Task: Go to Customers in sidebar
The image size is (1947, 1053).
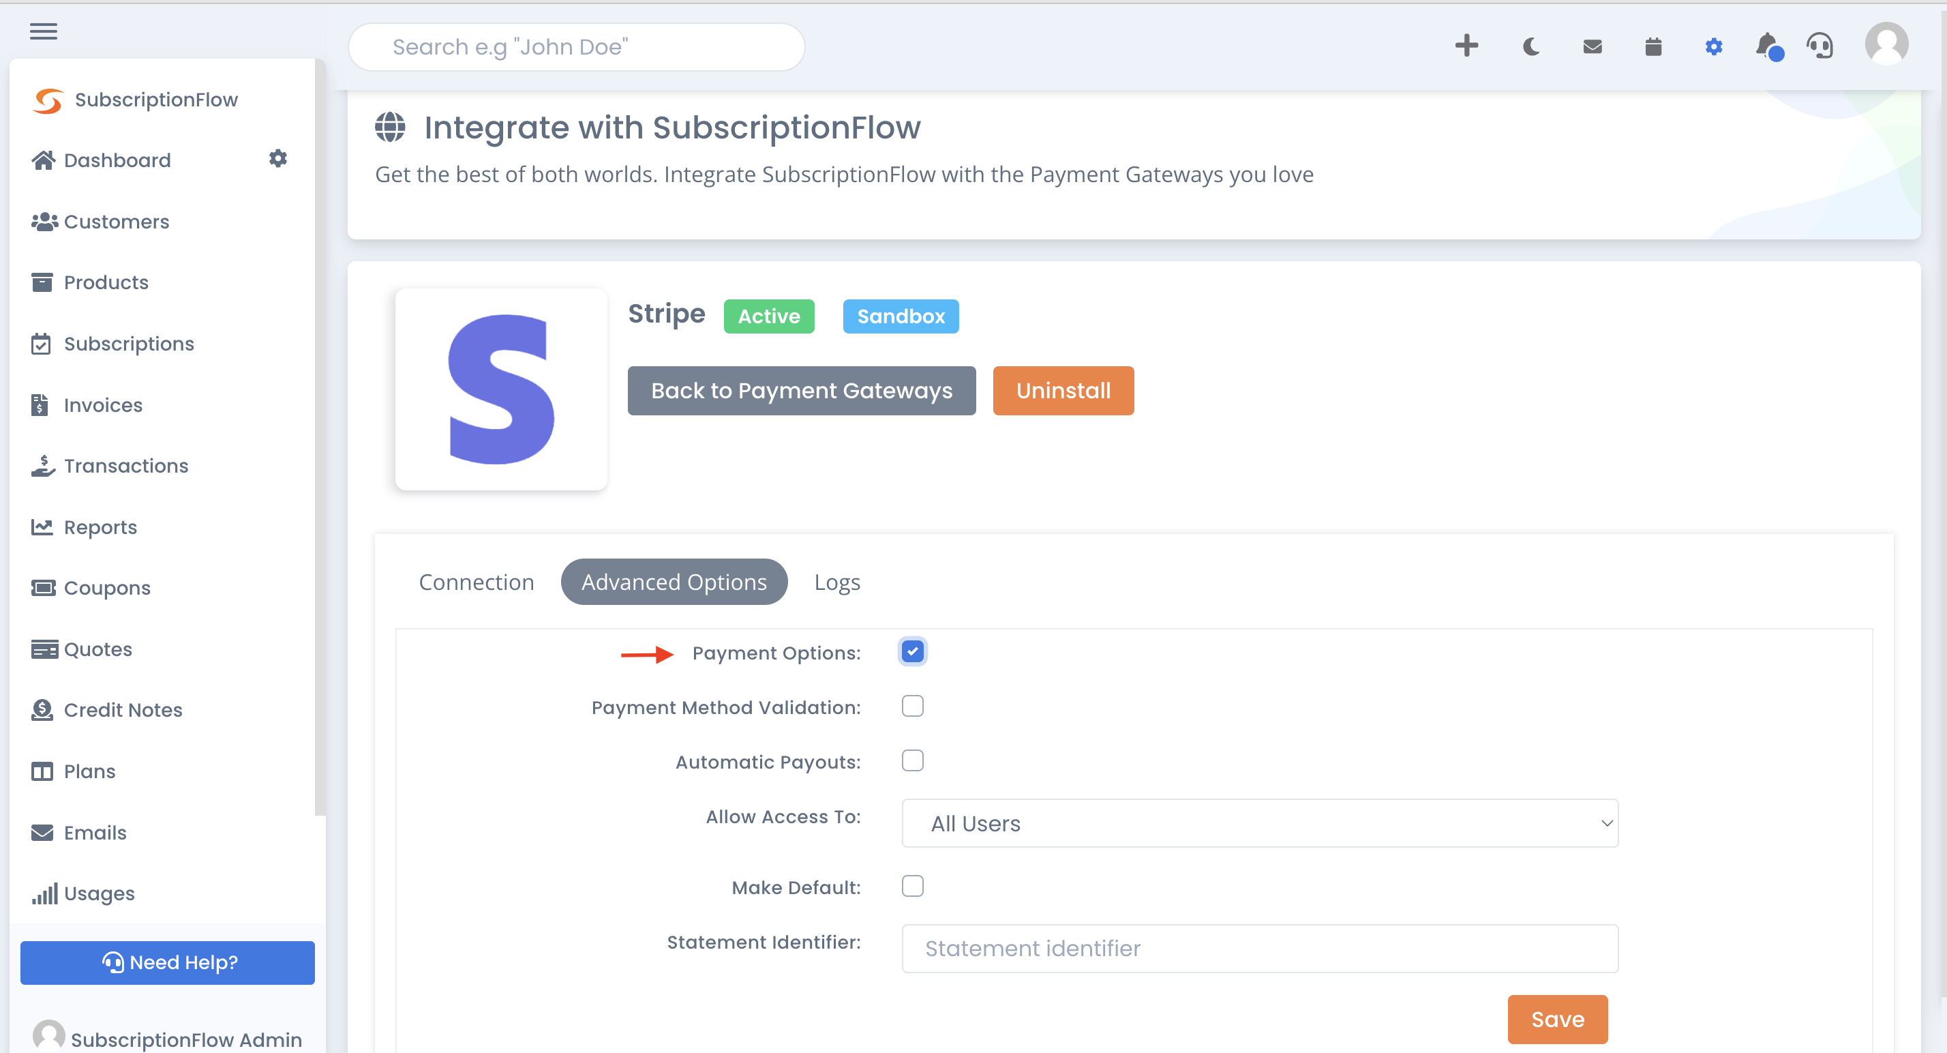Action: [117, 222]
